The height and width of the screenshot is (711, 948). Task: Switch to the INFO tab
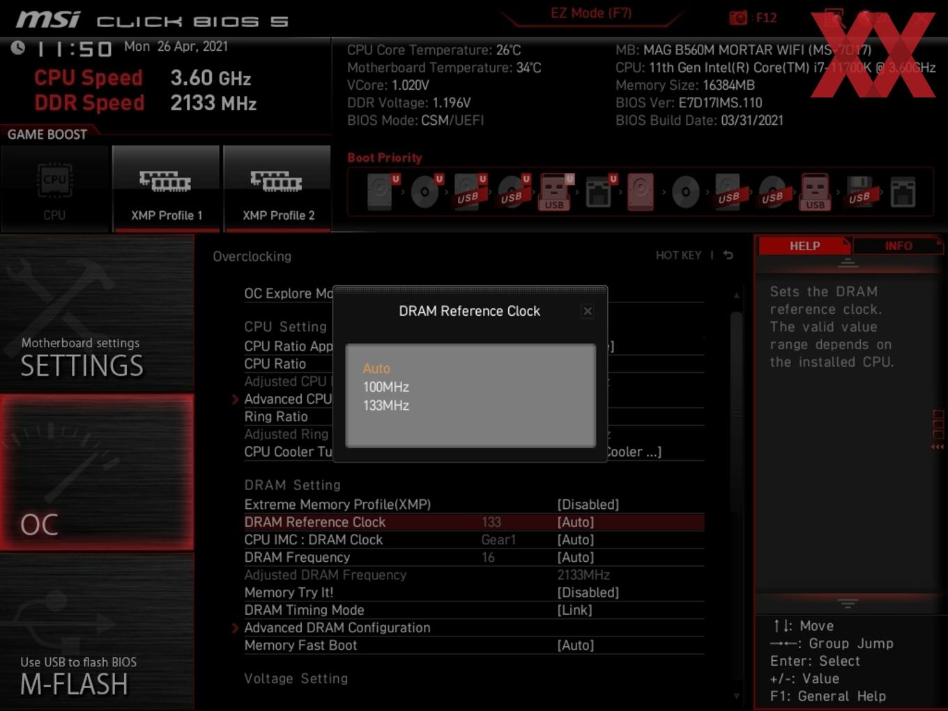click(x=898, y=245)
